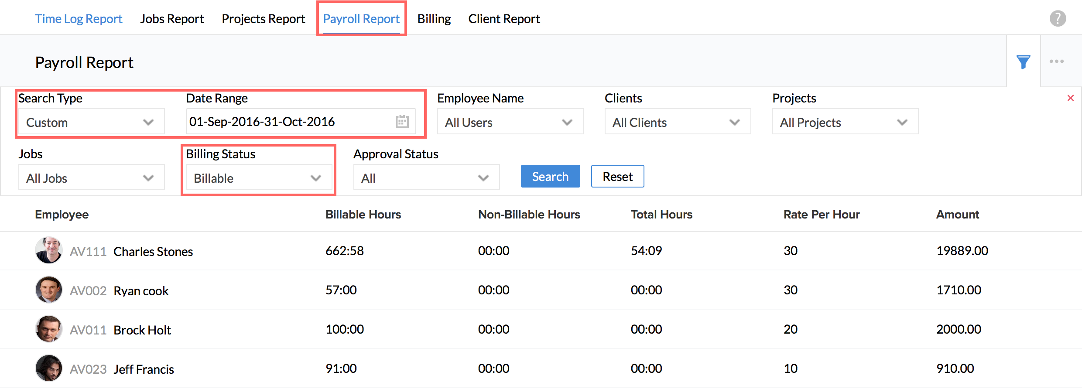The width and height of the screenshot is (1082, 389).
Task: Click the Reset button
Action: [x=617, y=177]
